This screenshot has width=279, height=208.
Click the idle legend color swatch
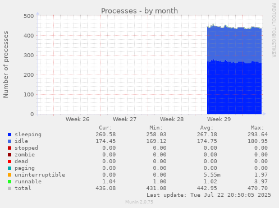(x=10, y=141)
